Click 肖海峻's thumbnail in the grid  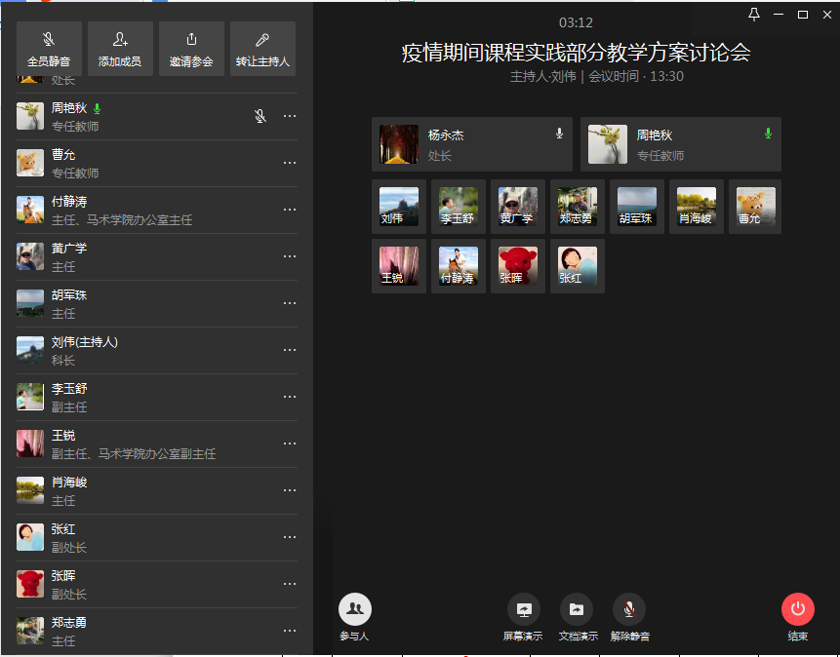[x=696, y=207]
